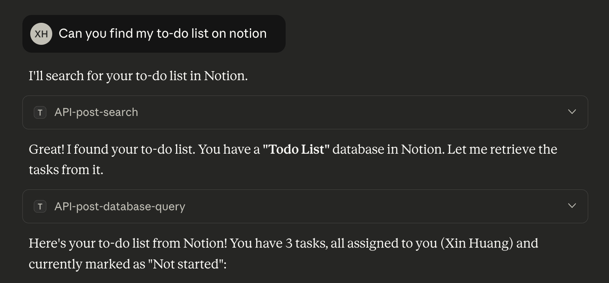
Task: Click the assistant's search confirmation message text
Action: click(138, 75)
